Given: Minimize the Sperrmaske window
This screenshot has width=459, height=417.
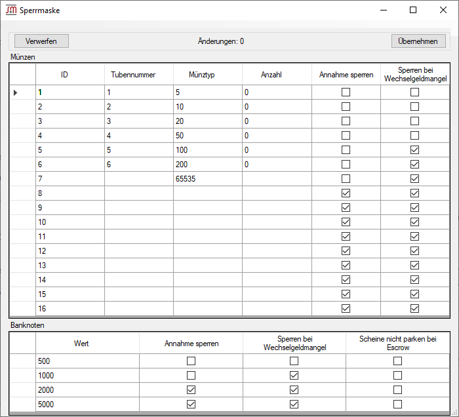Looking at the screenshot, I should pyautogui.click(x=383, y=10).
